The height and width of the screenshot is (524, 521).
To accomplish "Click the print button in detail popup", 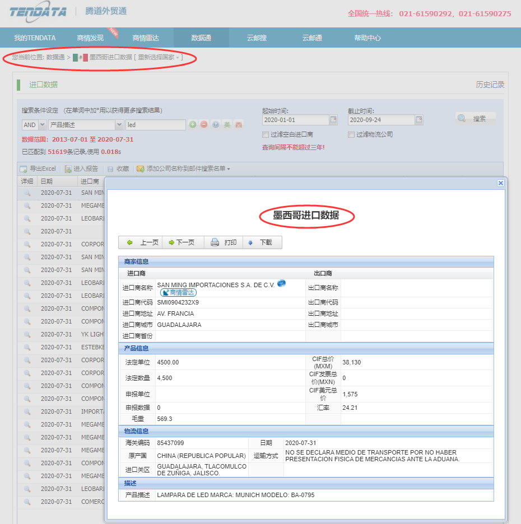I will click(224, 242).
